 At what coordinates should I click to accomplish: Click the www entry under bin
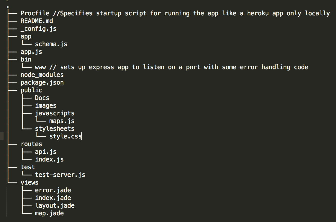coord(40,67)
